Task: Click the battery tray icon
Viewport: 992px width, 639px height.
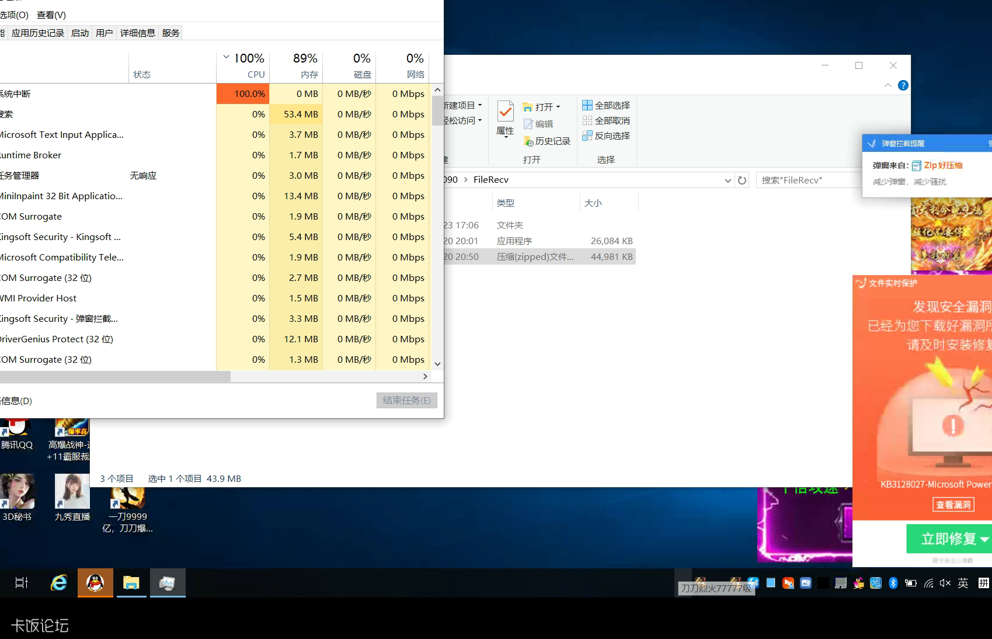Action: (911, 582)
